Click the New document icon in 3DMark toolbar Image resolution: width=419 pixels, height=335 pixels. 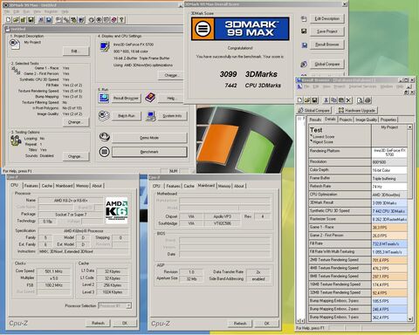(9, 19)
